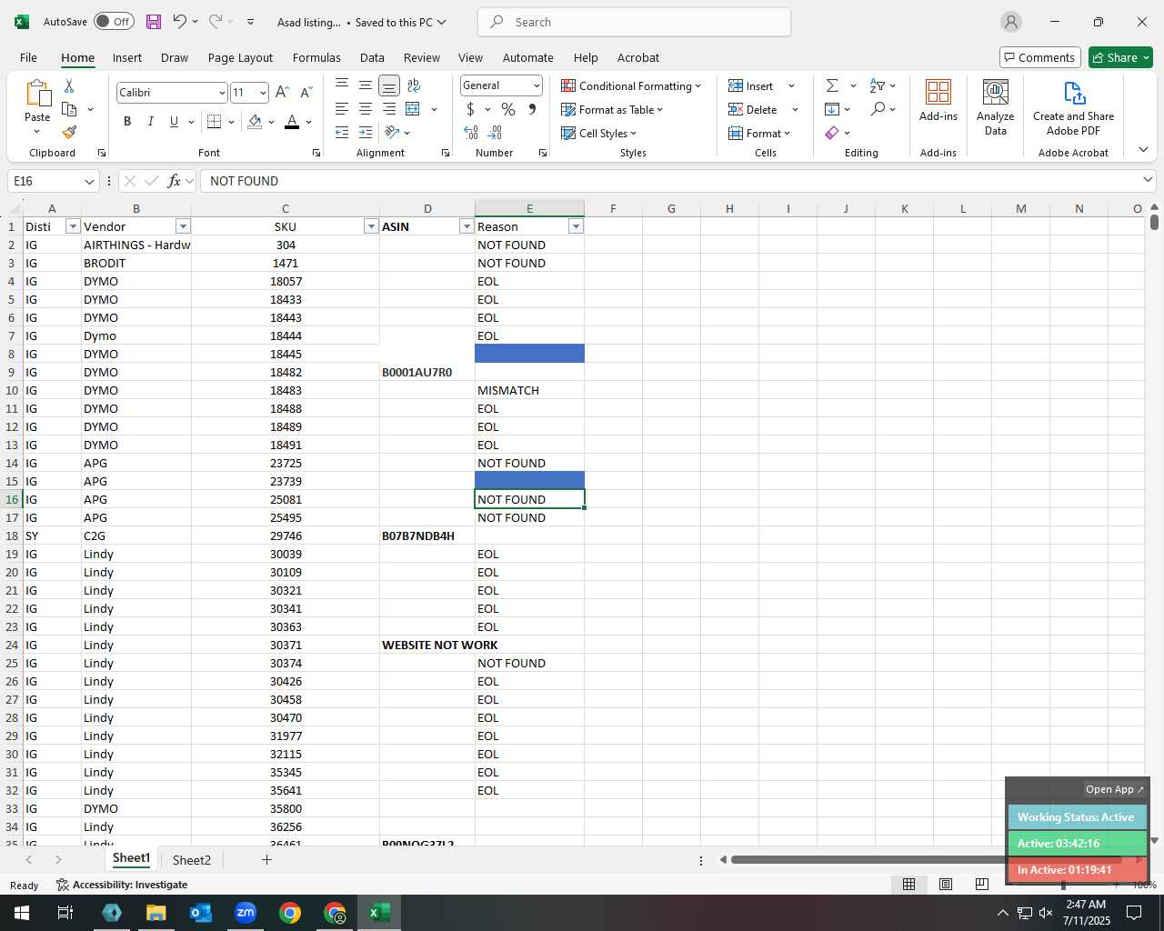Open the SKU column filter dropdown
Screen dimensions: 1164x931
pos(371,226)
